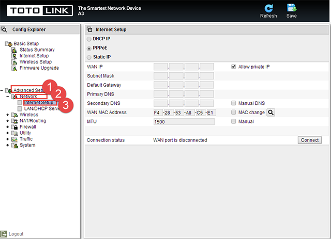331x239 pixels.
Task: Expand the Traffic tree node
Action: [8, 139]
